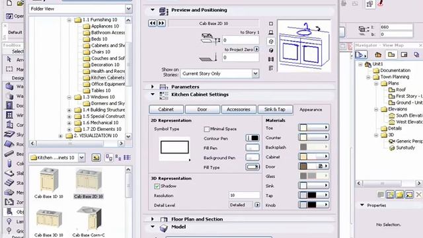Switch to the Accessories tab

239,109
